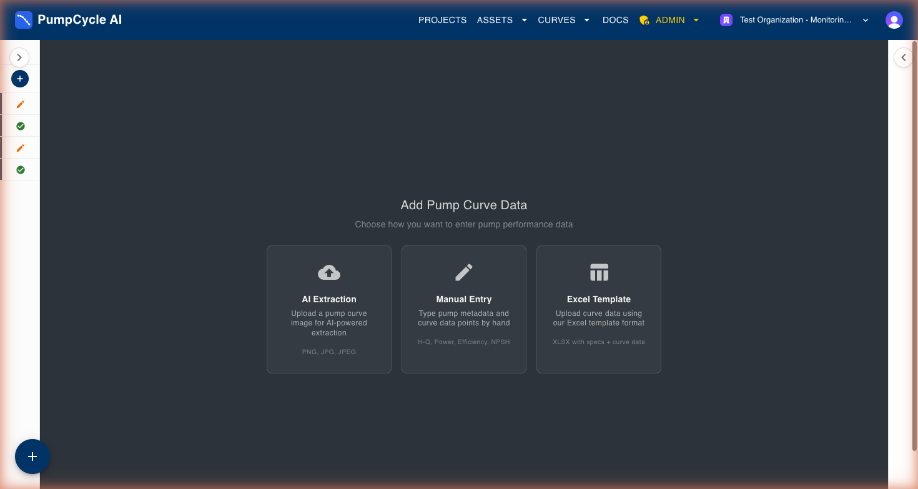Expand the left sidebar with the chevron
The height and width of the screenshot is (489, 918).
[x=19, y=57]
